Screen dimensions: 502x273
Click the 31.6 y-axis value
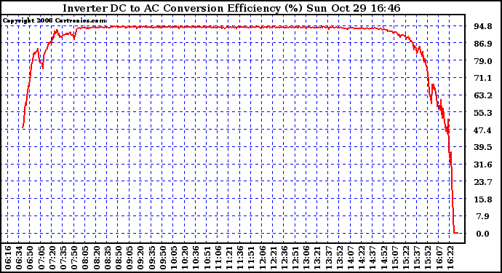(x=483, y=165)
